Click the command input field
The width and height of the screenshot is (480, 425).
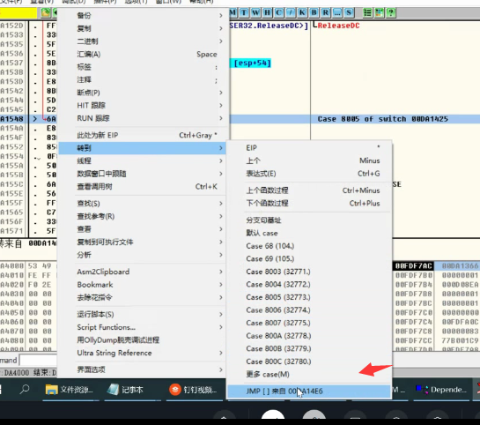point(38,361)
